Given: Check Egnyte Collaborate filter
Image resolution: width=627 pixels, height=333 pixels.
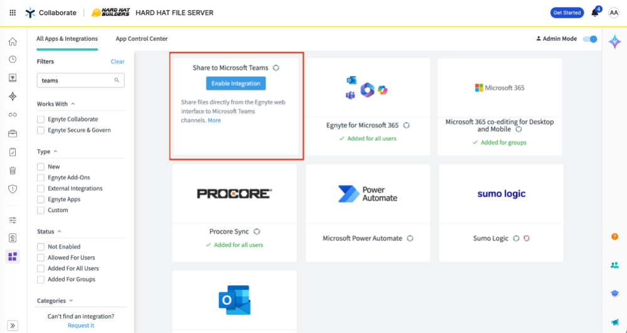Looking at the screenshot, I should point(41,119).
